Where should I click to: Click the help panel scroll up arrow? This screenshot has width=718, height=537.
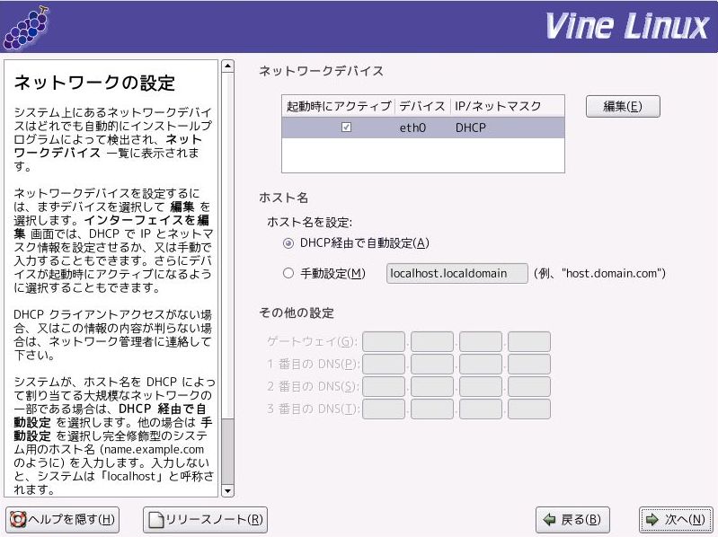pyautogui.click(x=227, y=66)
